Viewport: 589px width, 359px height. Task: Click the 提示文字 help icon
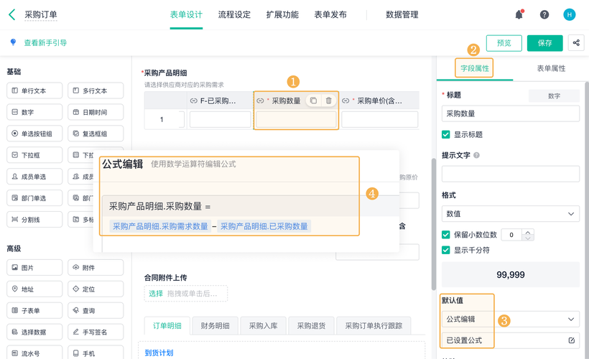click(x=476, y=155)
